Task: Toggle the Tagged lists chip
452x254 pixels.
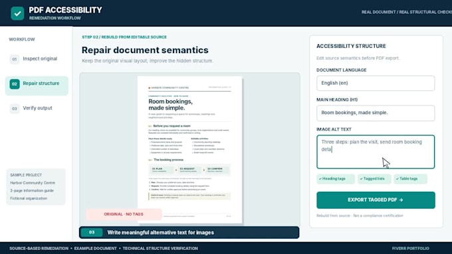Action: [374, 178]
